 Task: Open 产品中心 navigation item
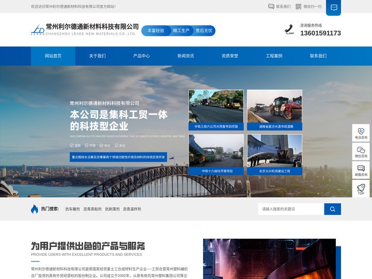142,56
